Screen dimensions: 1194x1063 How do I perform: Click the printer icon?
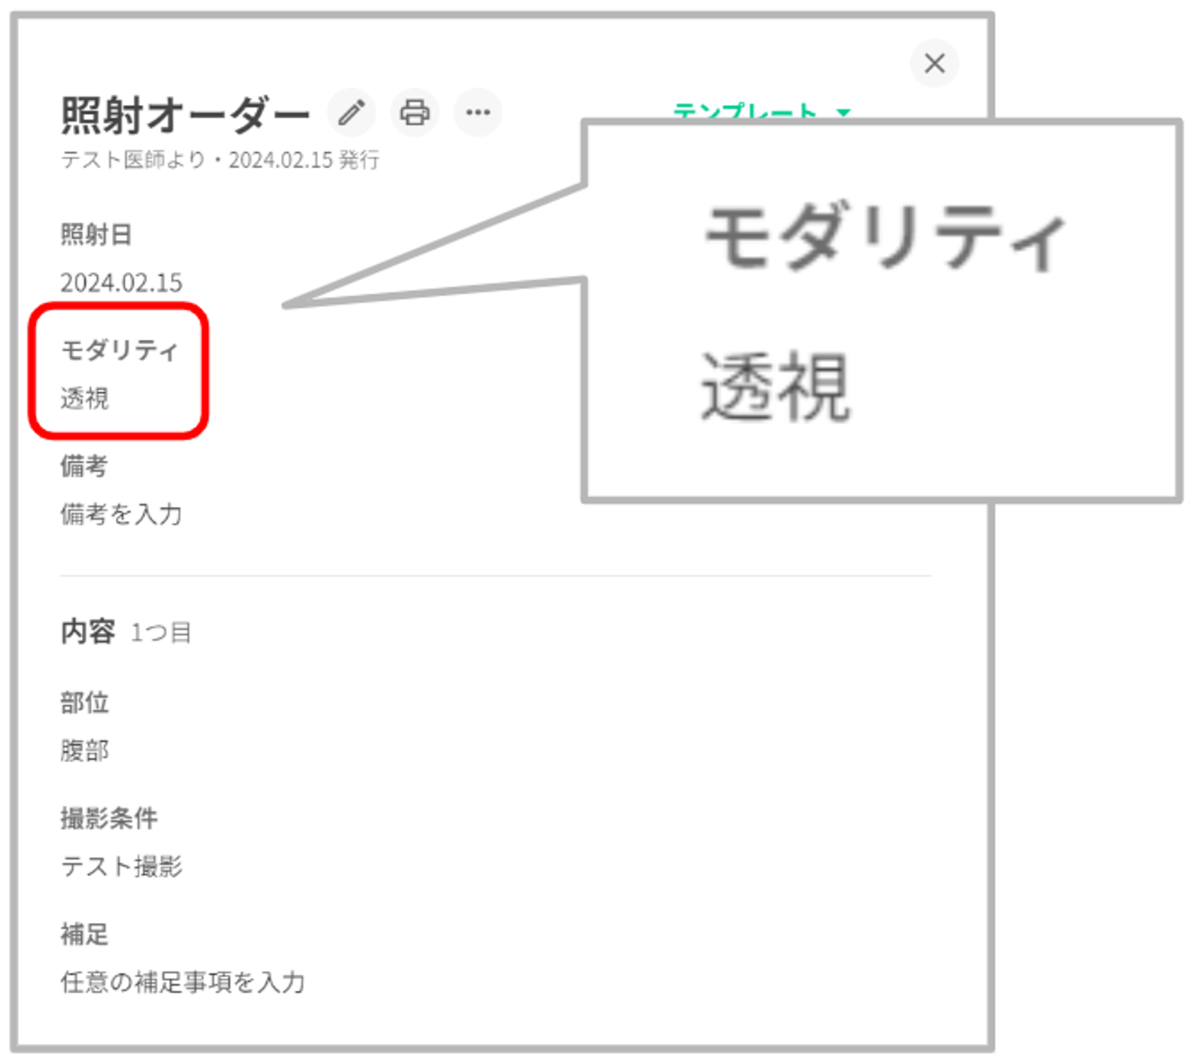414,112
